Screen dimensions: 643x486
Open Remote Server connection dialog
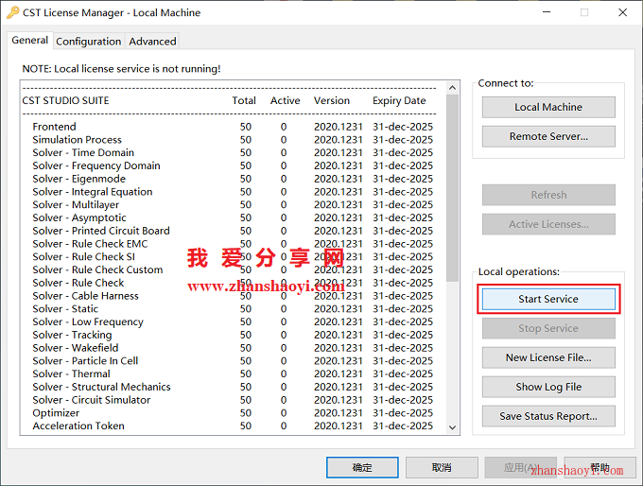point(548,136)
